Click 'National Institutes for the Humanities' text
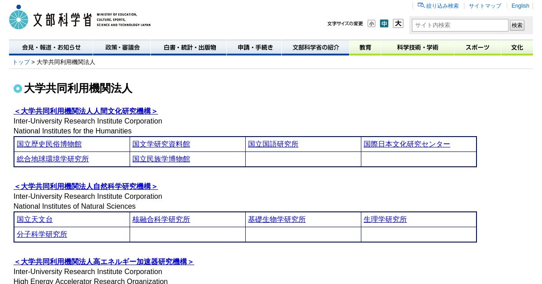The height and width of the screenshot is (284, 542). 73,131
